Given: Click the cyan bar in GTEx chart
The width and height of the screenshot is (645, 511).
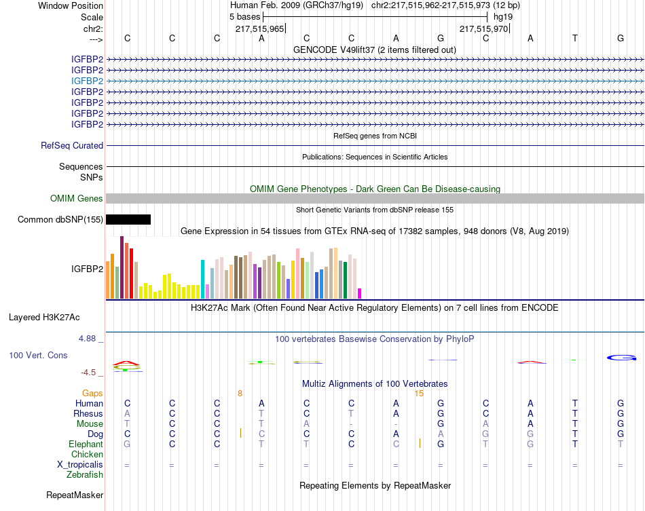Looking at the screenshot, I should (x=202, y=279).
